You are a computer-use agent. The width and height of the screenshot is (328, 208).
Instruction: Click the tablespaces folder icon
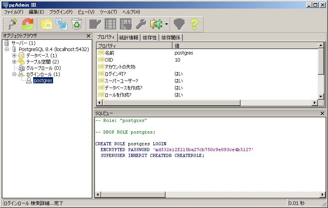(21, 62)
